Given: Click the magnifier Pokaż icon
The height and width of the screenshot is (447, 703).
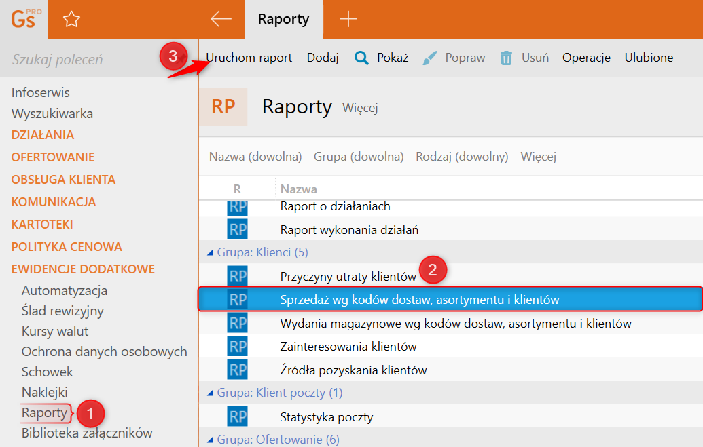Looking at the screenshot, I should pyautogui.click(x=361, y=58).
